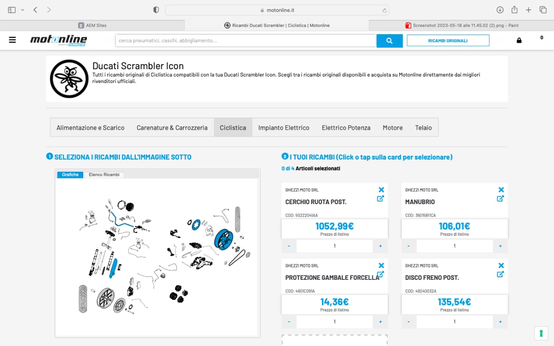Increase quantity of PROTEZIONE GAMBALE FORCELLA

coord(380,322)
